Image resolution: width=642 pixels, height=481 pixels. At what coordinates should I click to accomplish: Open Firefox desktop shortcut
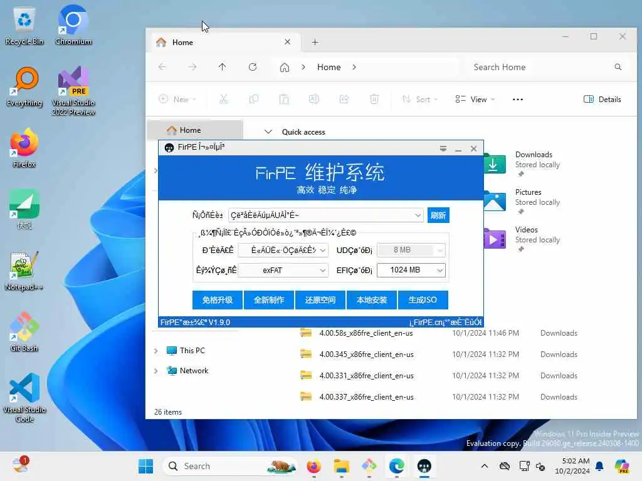point(24,148)
